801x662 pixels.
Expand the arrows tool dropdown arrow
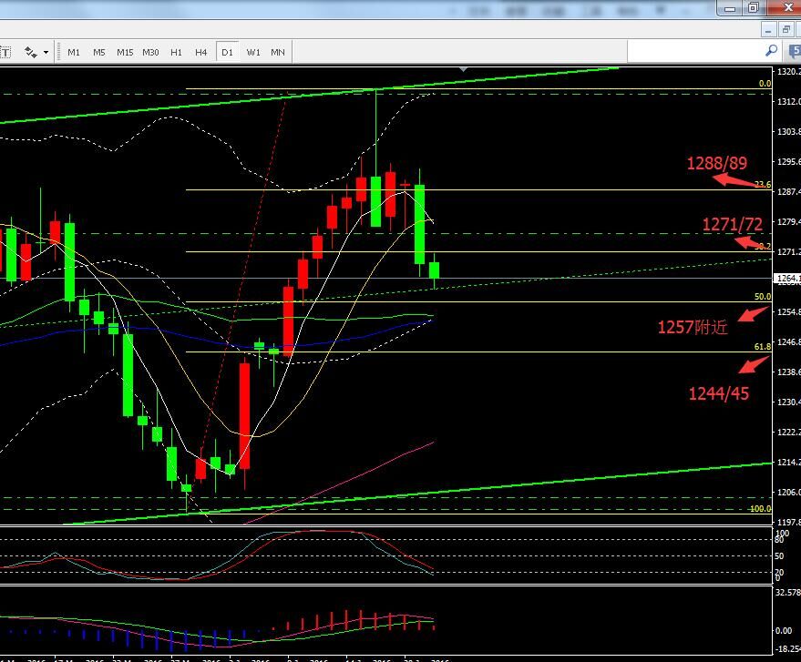(x=46, y=52)
